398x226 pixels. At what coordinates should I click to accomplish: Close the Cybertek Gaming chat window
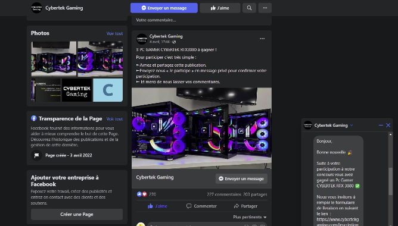[x=388, y=125]
